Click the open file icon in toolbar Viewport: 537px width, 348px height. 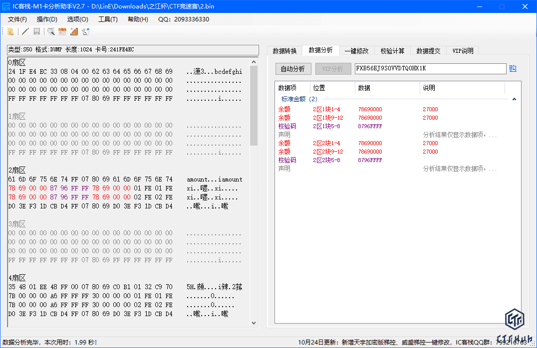point(10,31)
